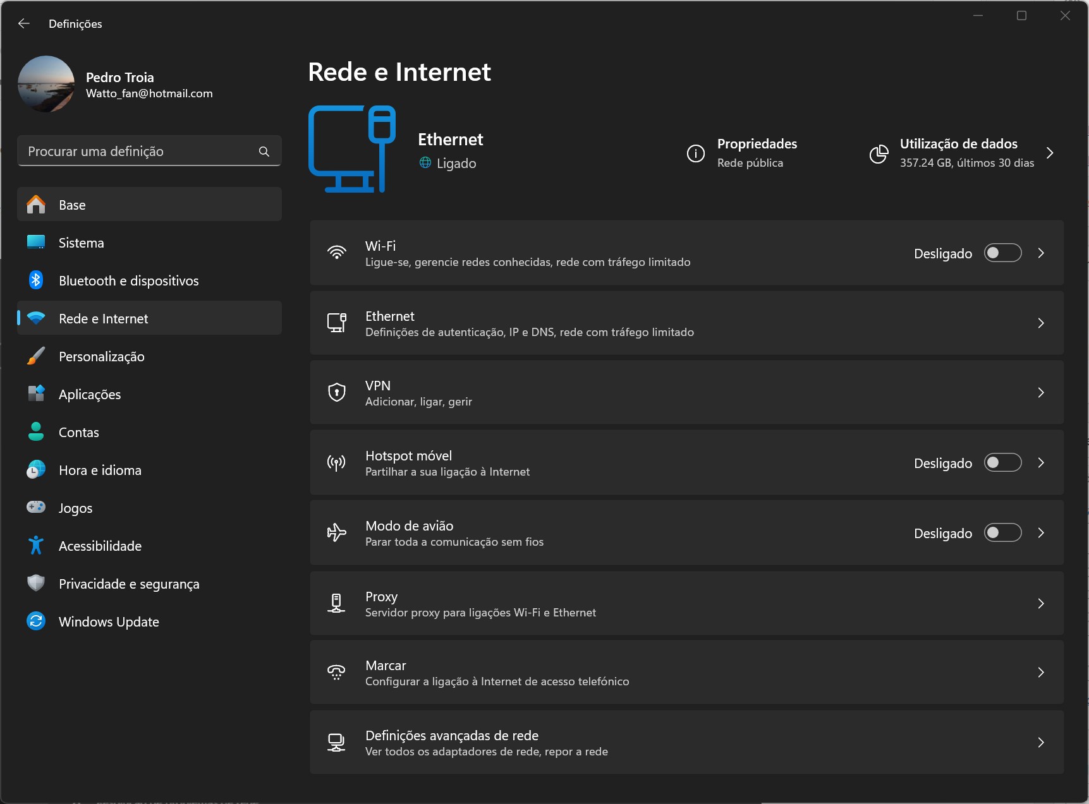Click the data usage pie chart icon
Image resolution: width=1089 pixels, height=804 pixels.
pyautogui.click(x=879, y=153)
